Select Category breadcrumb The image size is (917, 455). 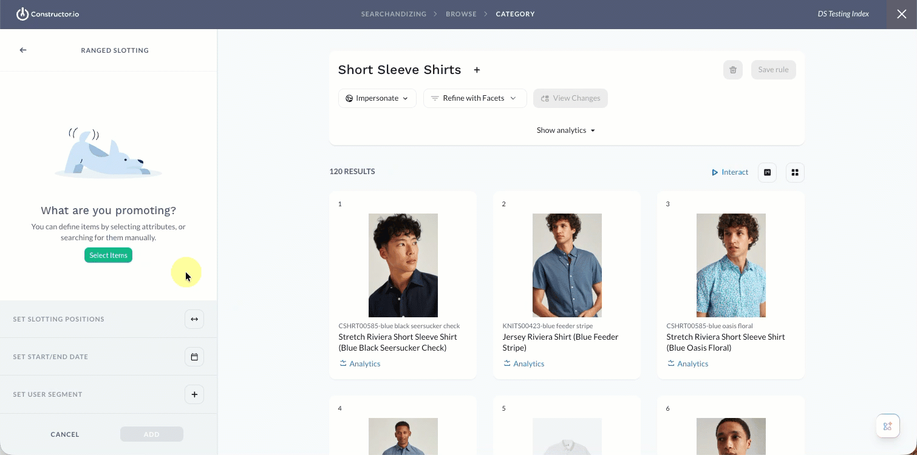click(515, 14)
